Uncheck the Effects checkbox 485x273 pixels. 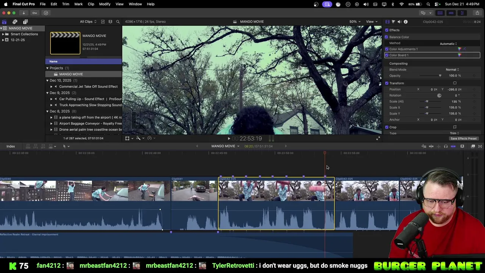click(386, 30)
